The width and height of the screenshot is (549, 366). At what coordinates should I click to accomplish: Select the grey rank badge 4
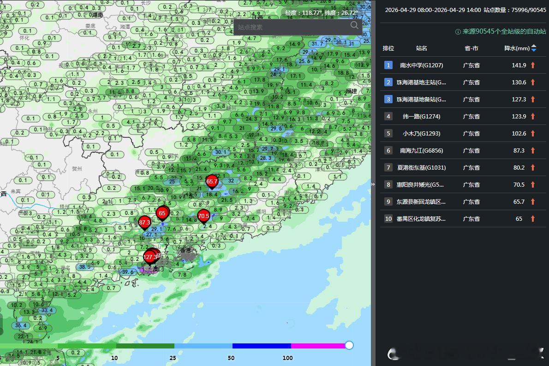click(388, 116)
